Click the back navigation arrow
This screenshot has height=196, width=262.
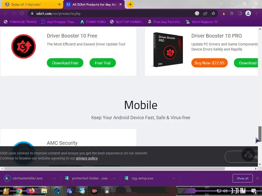click(6, 14)
